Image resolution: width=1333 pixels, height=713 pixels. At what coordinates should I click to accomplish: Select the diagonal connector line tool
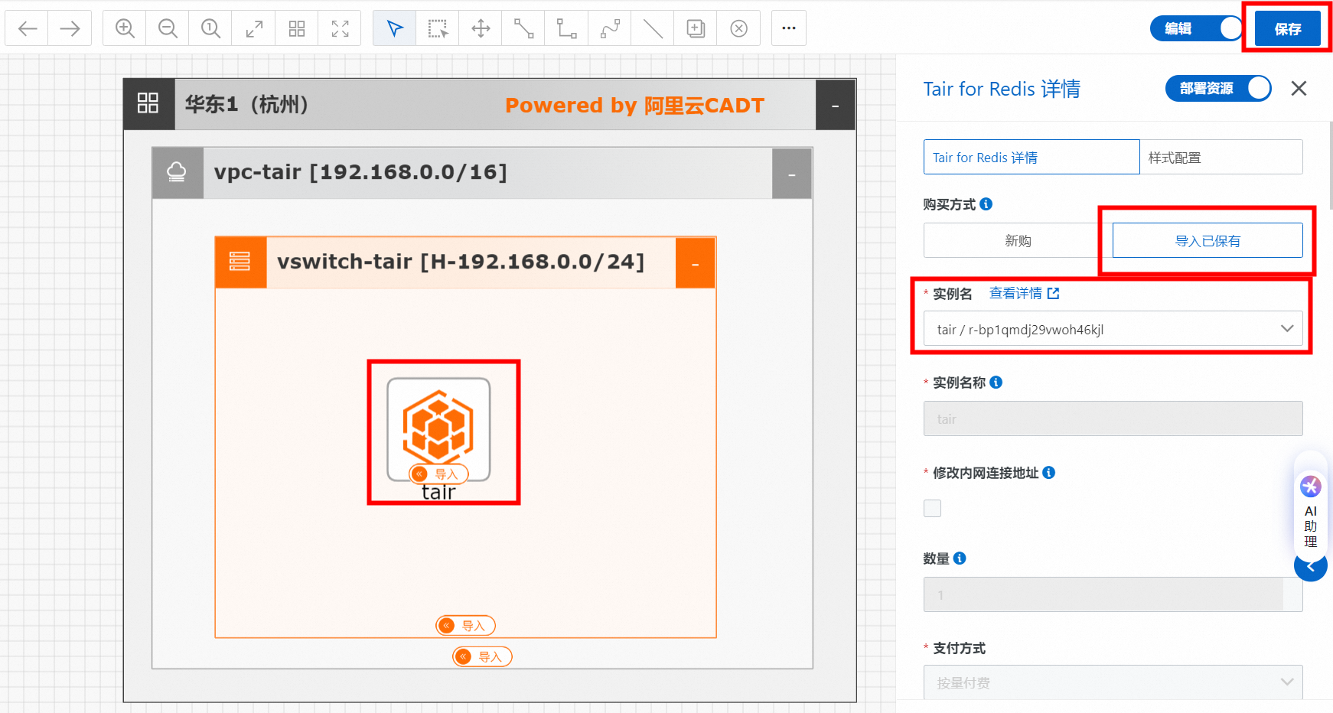[x=523, y=29]
